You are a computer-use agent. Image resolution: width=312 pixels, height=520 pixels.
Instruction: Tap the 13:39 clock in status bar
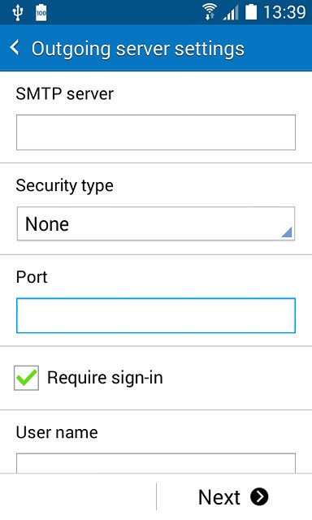tap(284, 13)
